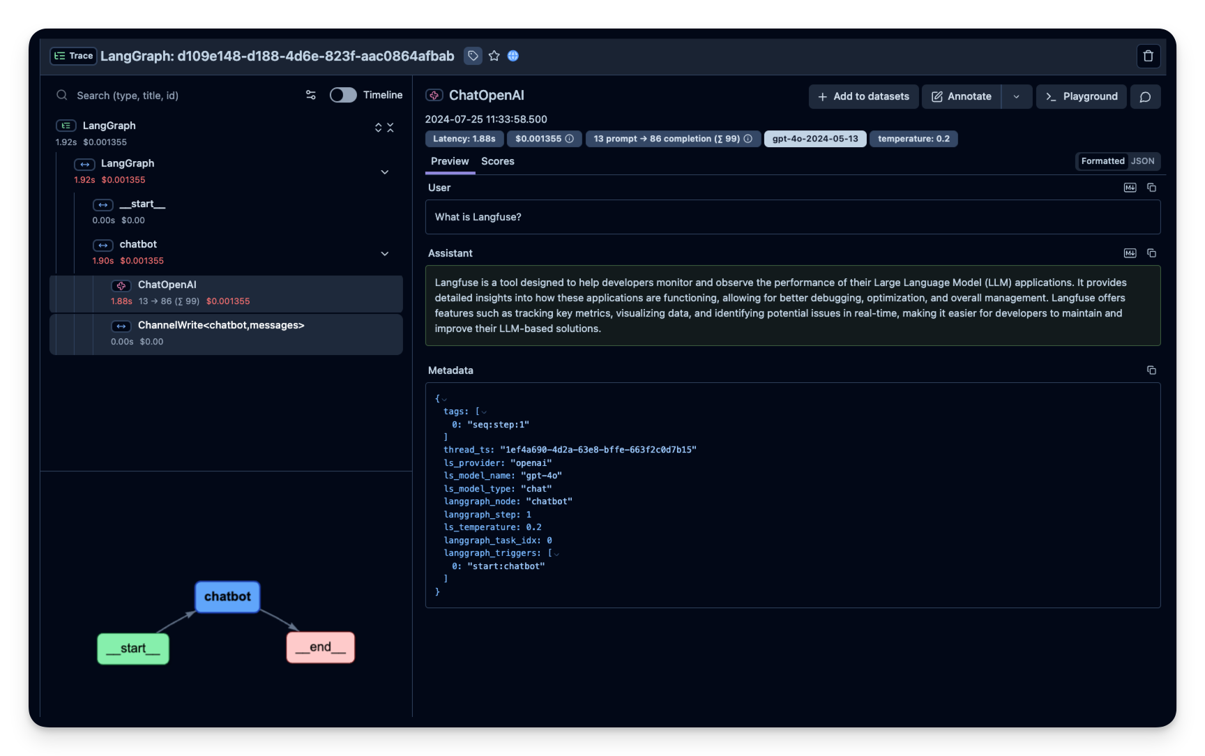Open the generation in Playground
Image resolution: width=1205 pixels, height=756 pixels.
(1081, 96)
